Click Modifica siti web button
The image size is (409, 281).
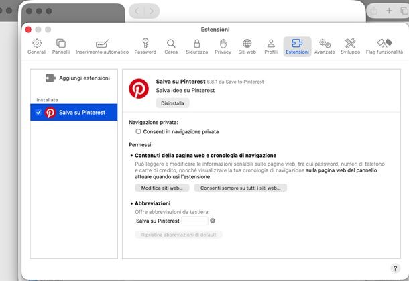[161, 188]
